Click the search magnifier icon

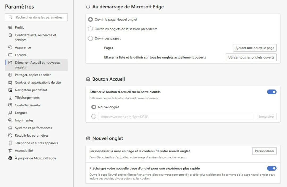click(x=10, y=17)
